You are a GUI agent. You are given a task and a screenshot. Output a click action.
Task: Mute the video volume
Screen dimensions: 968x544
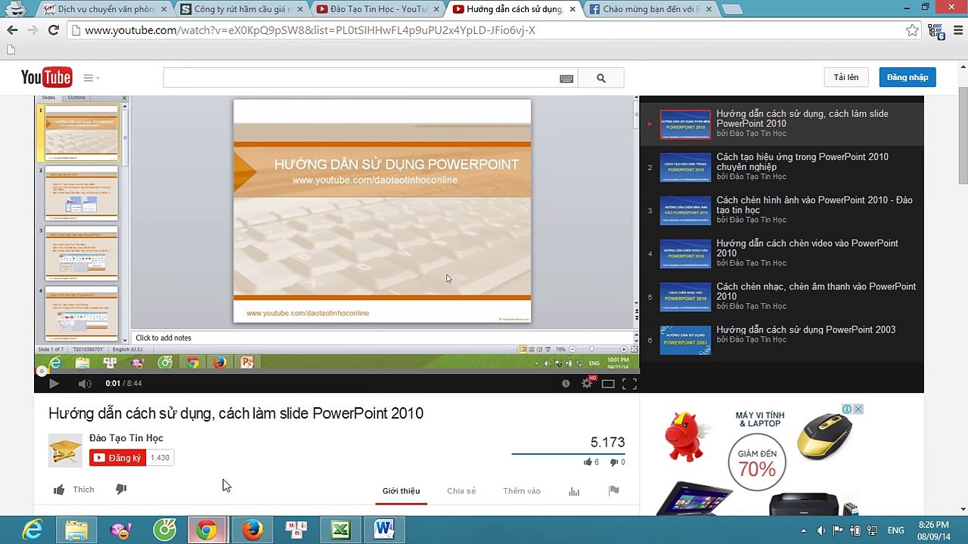coord(85,384)
